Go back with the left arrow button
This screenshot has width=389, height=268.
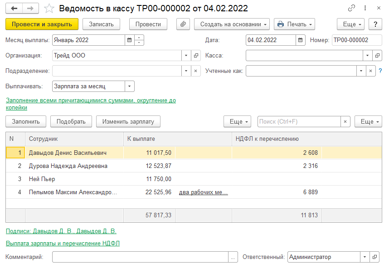point(14,9)
